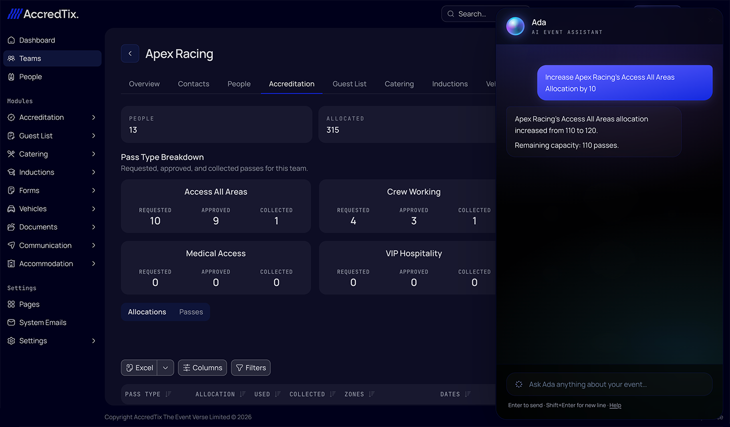Expand the Communication module chevron
Image resolution: width=730 pixels, height=427 pixels.
pyautogui.click(x=94, y=245)
